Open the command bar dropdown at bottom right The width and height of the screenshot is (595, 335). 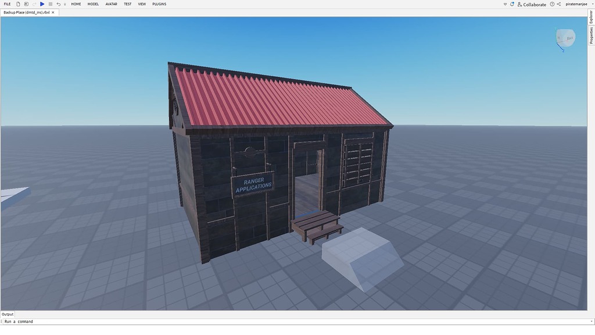click(x=592, y=320)
